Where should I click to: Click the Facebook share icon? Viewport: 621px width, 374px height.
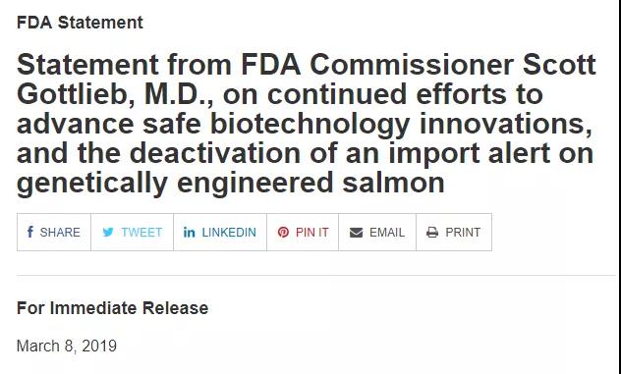[x=30, y=232]
